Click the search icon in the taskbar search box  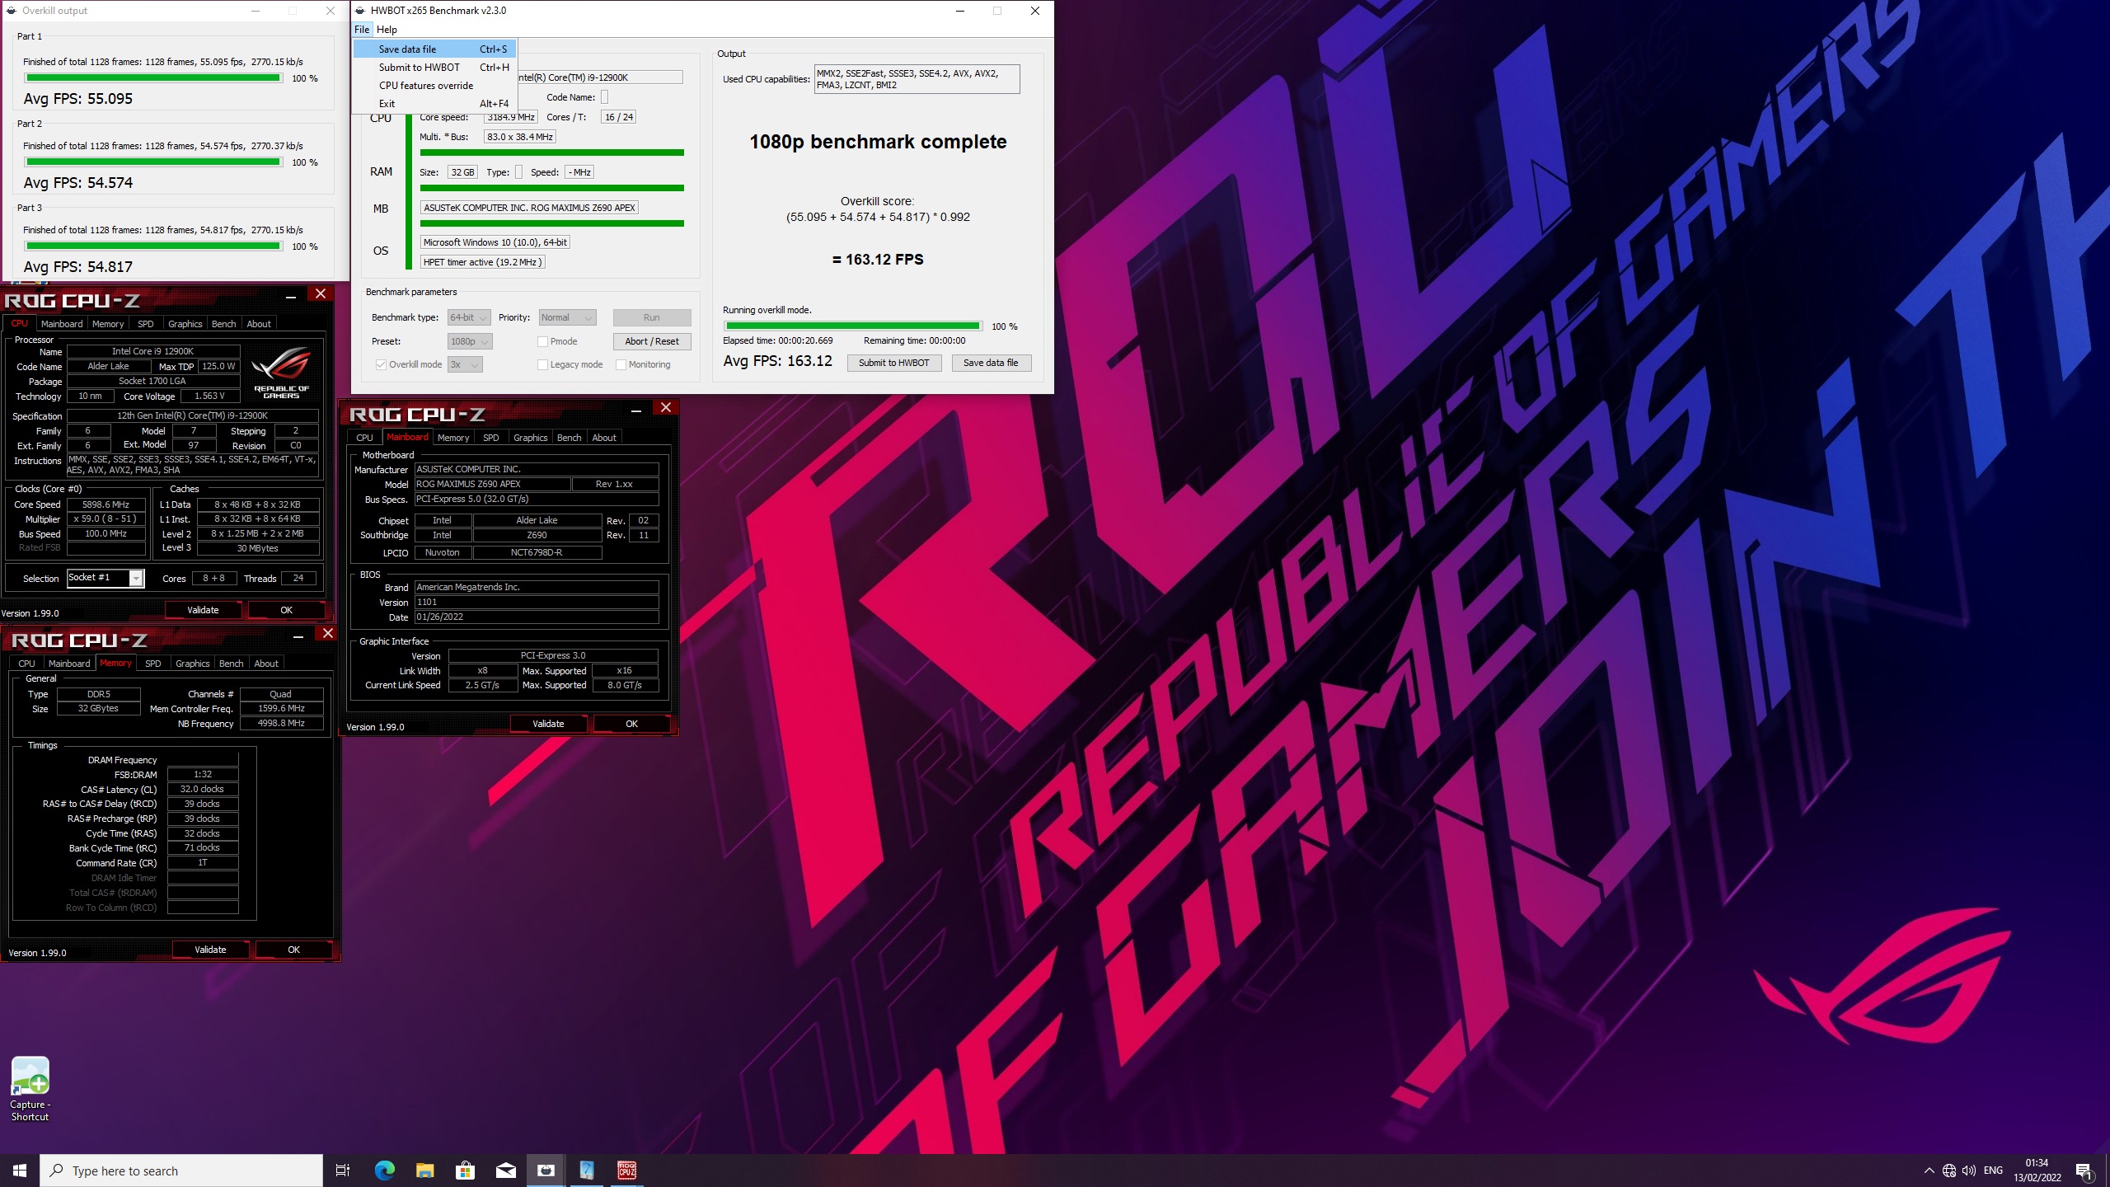click(x=57, y=1171)
